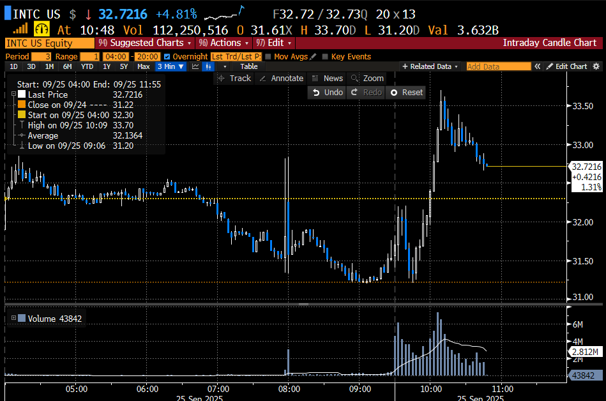The image size is (606, 401).
Task: Click the 43842 volume value tag
Action: 585,375
